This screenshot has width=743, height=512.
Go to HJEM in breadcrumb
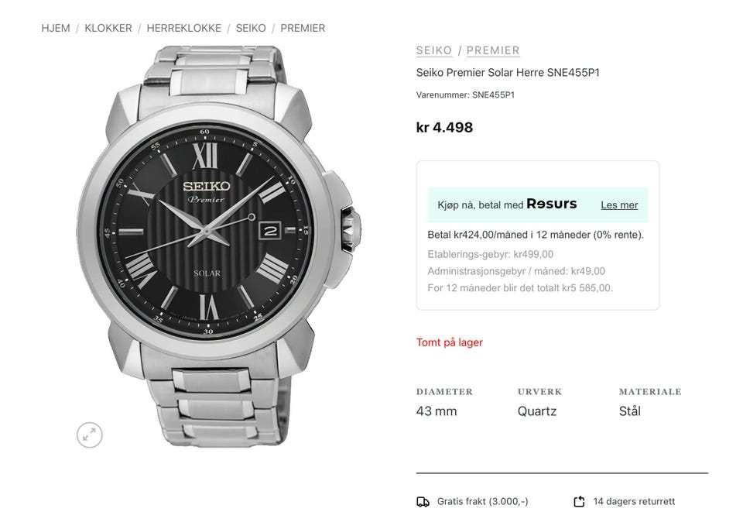click(x=56, y=28)
